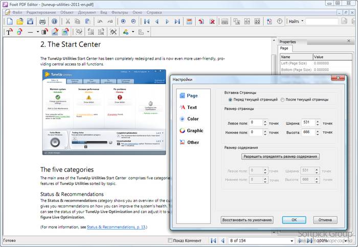Click the Save file toolbar icon
The width and height of the screenshot is (358, 247).
click(30, 21)
